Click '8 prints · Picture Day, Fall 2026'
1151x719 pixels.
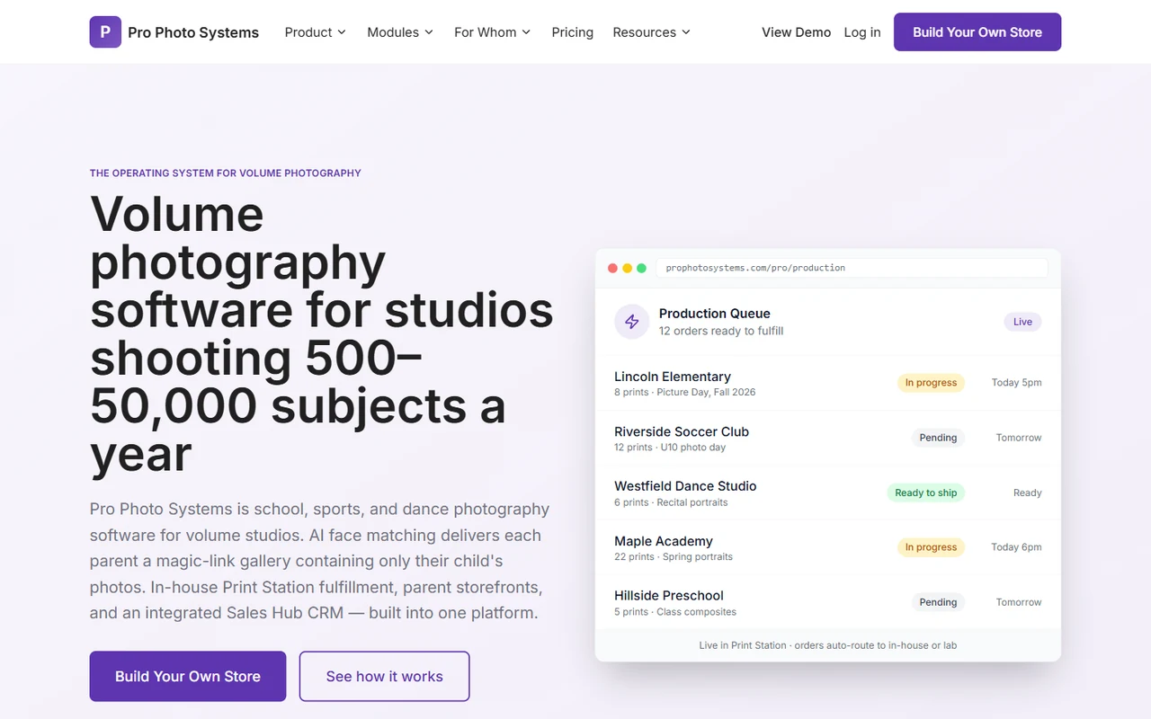[x=685, y=392]
